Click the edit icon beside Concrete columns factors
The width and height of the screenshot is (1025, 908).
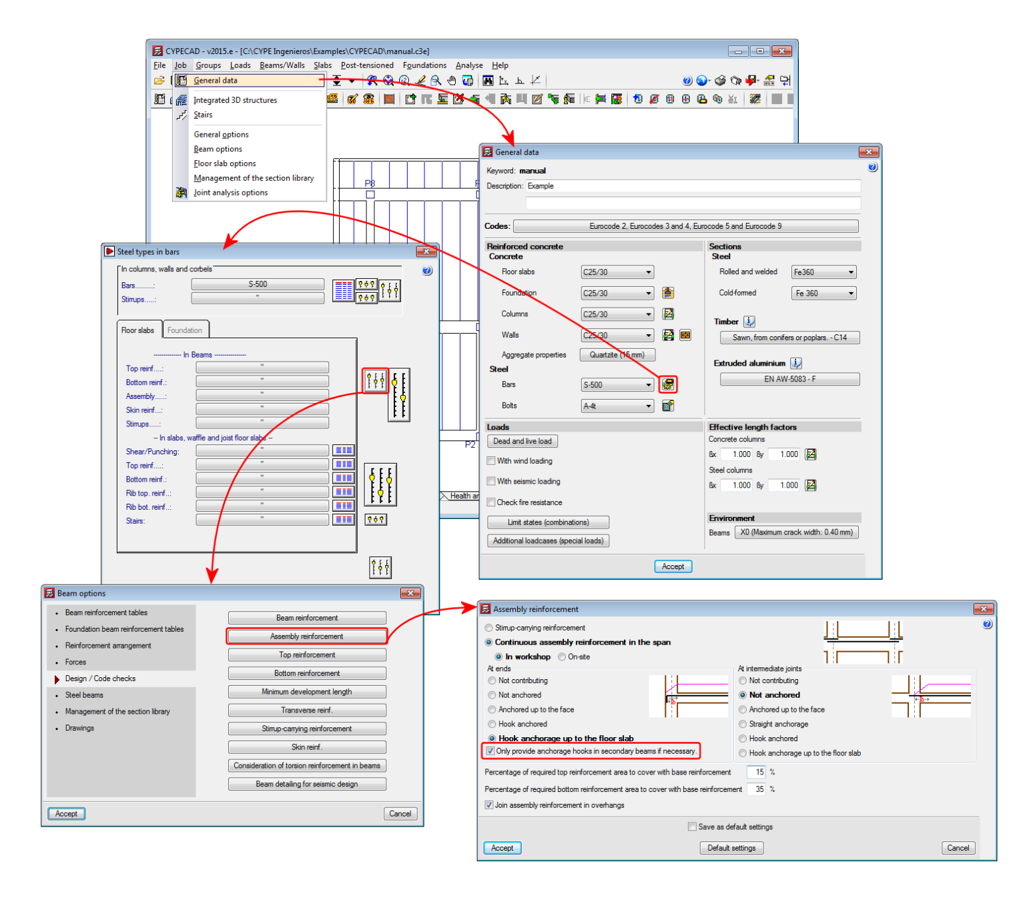(810, 454)
